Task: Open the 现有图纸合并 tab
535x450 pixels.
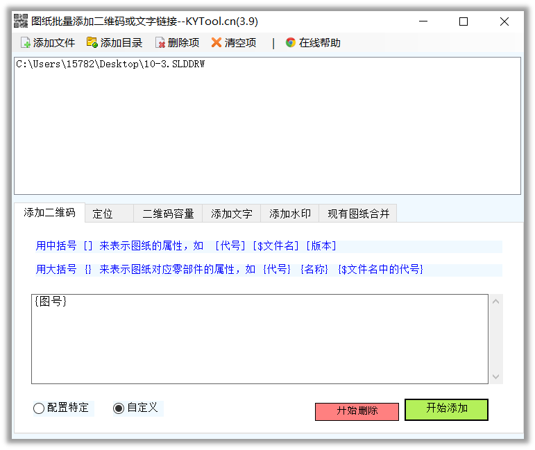Action: click(358, 214)
